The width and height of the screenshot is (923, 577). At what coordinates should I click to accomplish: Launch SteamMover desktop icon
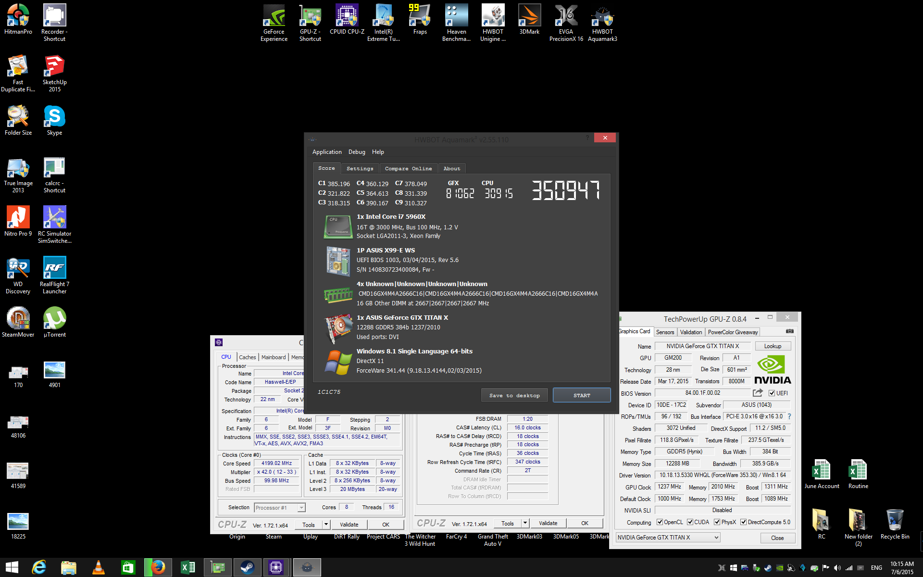(x=18, y=322)
